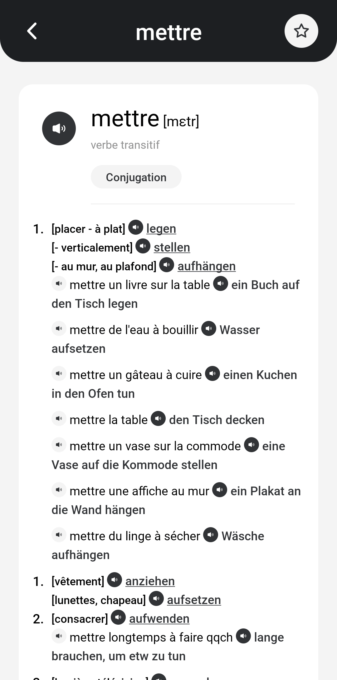Screen dimensions: 337x680
Task: Play French audio for 'mettre longtemps à faire qqch'
Action: coord(59,636)
